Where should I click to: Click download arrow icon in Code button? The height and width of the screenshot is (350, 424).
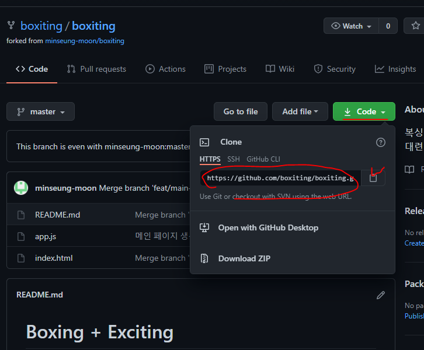[x=347, y=111]
